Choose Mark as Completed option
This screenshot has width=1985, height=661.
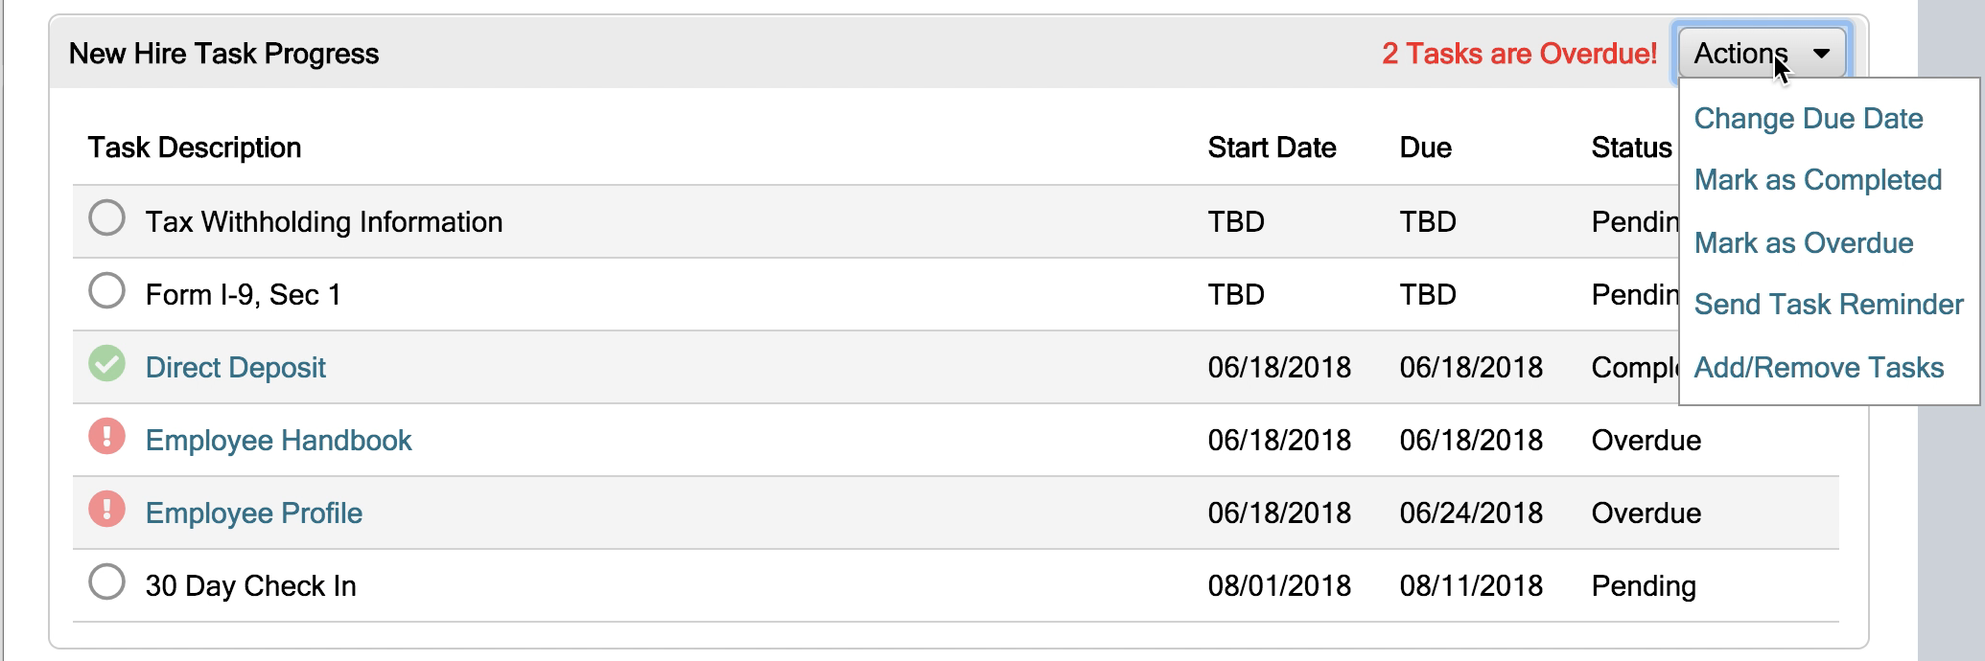[1817, 180]
